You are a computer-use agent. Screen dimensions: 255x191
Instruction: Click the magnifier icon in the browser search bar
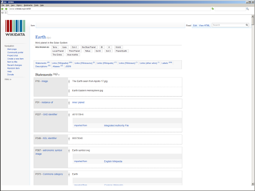[x=247, y=9]
